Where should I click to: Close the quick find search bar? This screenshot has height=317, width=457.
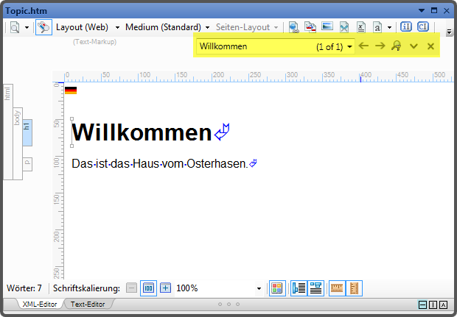tap(430, 46)
